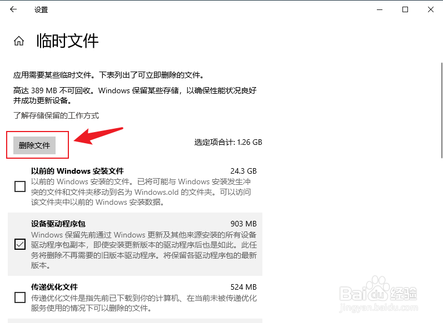Click the 应用需要某些临时文件 description line
The width and height of the screenshot is (443, 323).
pyautogui.click(x=109, y=75)
